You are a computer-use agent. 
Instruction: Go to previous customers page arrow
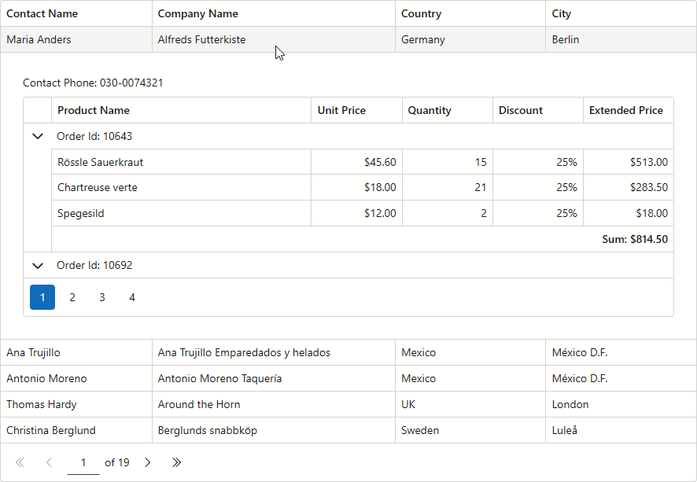click(49, 462)
